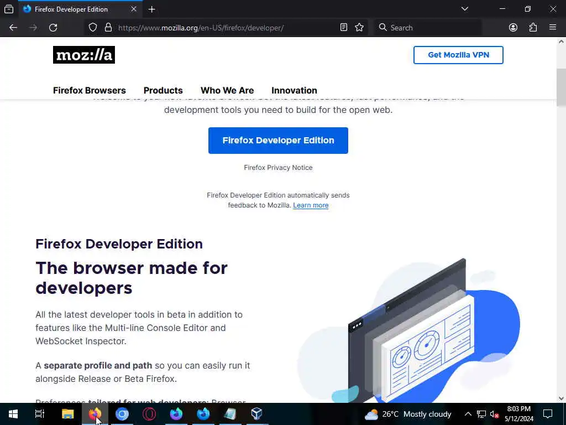Open the weather widget showing 26°C
This screenshot has width=566, height=425.
pyautogui.click(x=408, y=414)
